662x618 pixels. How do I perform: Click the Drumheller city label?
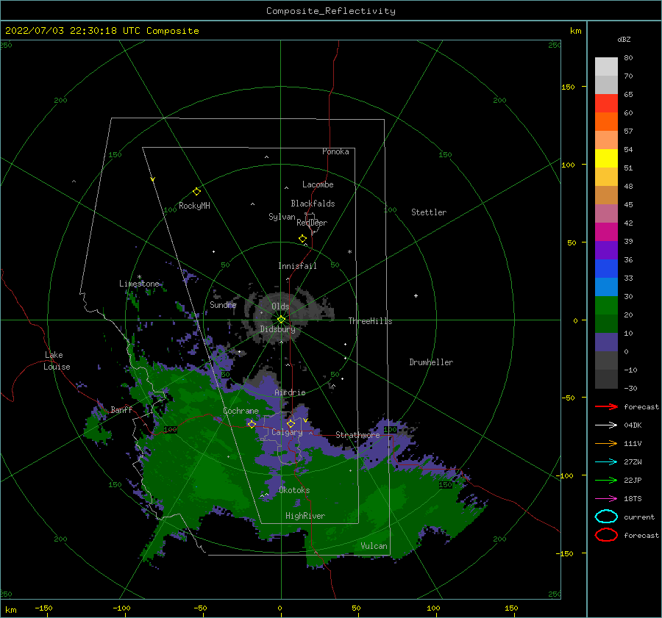pyautogui.click(x=431, y=362)
